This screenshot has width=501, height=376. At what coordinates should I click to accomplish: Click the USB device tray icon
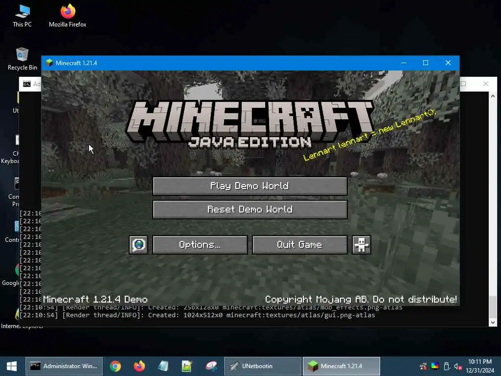(x=447, y=366)
